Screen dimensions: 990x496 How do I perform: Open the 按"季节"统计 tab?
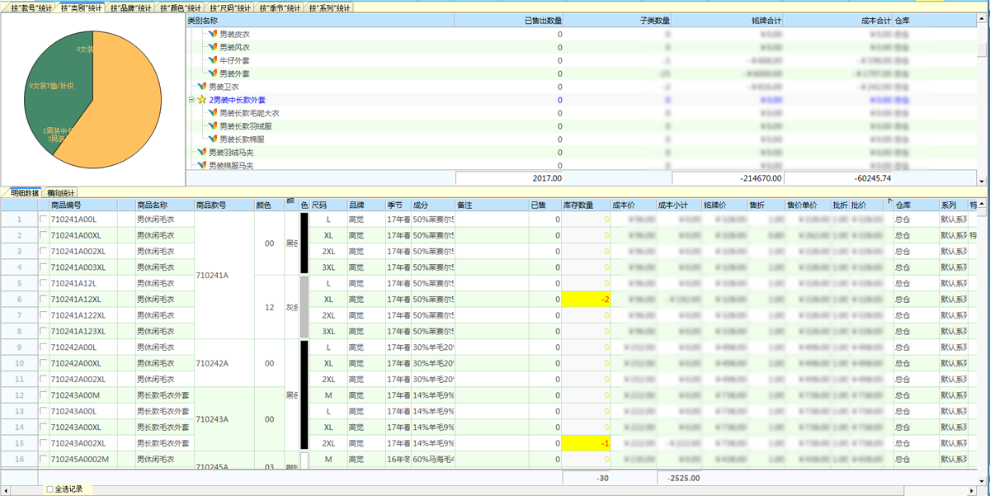point(280,8)
